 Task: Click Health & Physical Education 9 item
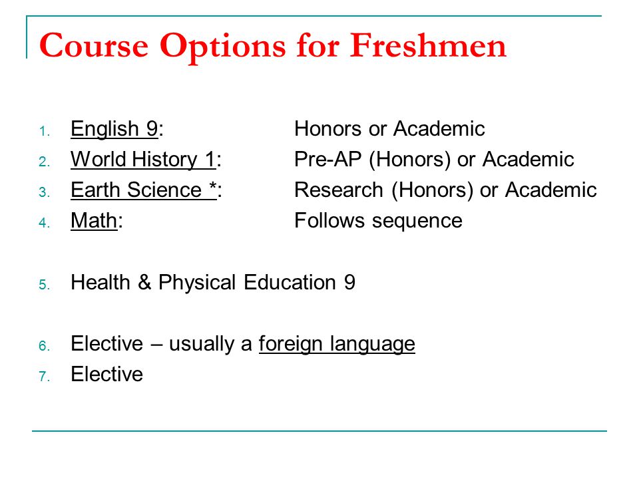213,283
